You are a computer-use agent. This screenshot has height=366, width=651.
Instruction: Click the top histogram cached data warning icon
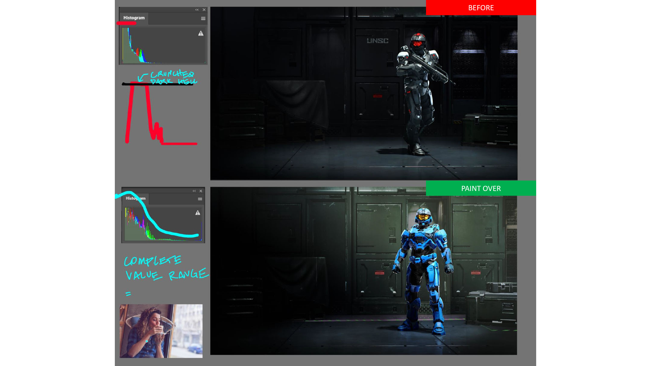tap(201, 33)
